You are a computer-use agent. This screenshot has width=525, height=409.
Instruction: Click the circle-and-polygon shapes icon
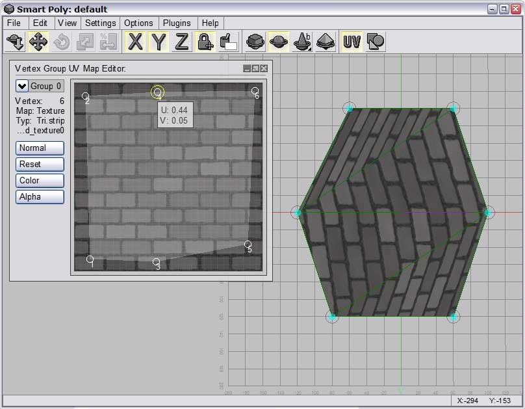coord(376,42)
